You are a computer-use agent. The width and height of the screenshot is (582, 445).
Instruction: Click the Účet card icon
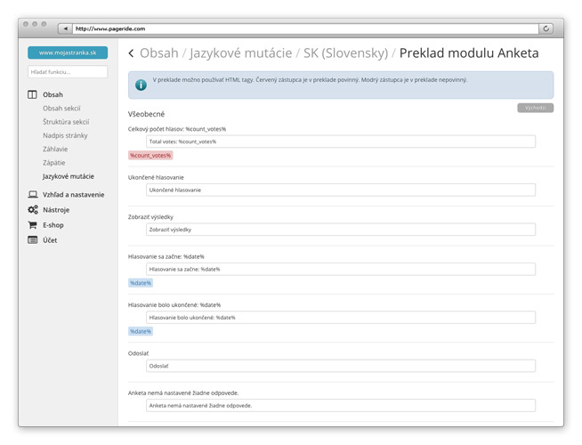click(x=33, y=240)
